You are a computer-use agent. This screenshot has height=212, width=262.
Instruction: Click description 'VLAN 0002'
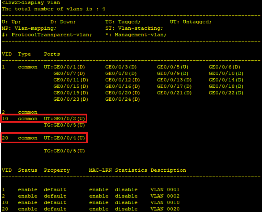(165, 196)
